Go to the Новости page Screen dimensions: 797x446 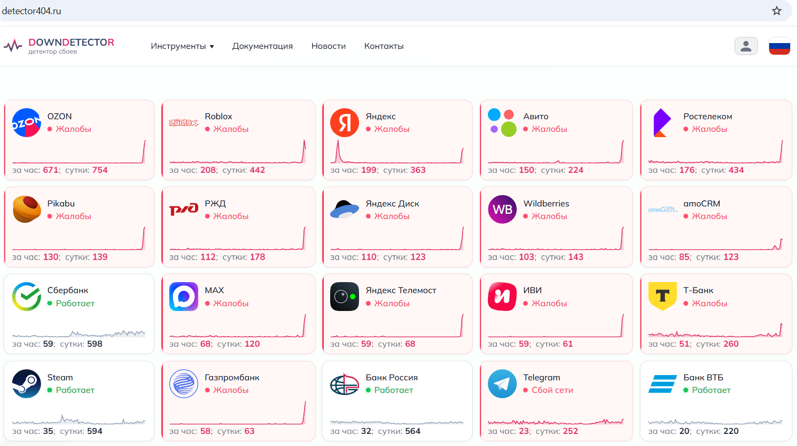click(x=329, y=46)
